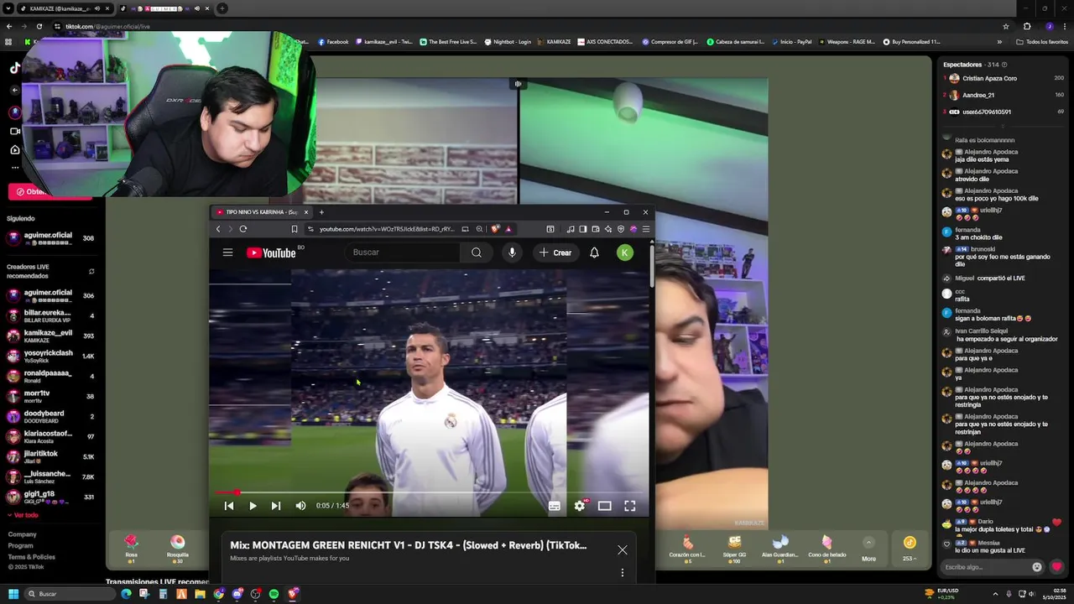Select TIPO NINO VS KABRINHA tab
This screenshot has height=604, width=1074.
262,212
